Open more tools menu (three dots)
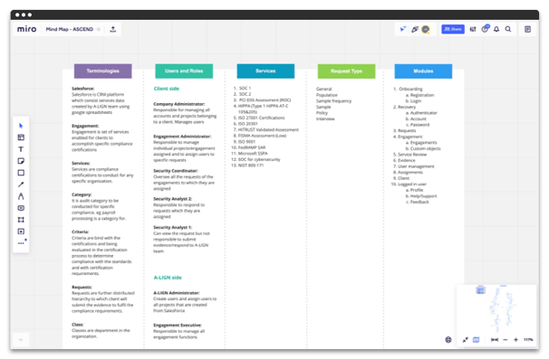This screenshot has height=359, width=549. 21,243
